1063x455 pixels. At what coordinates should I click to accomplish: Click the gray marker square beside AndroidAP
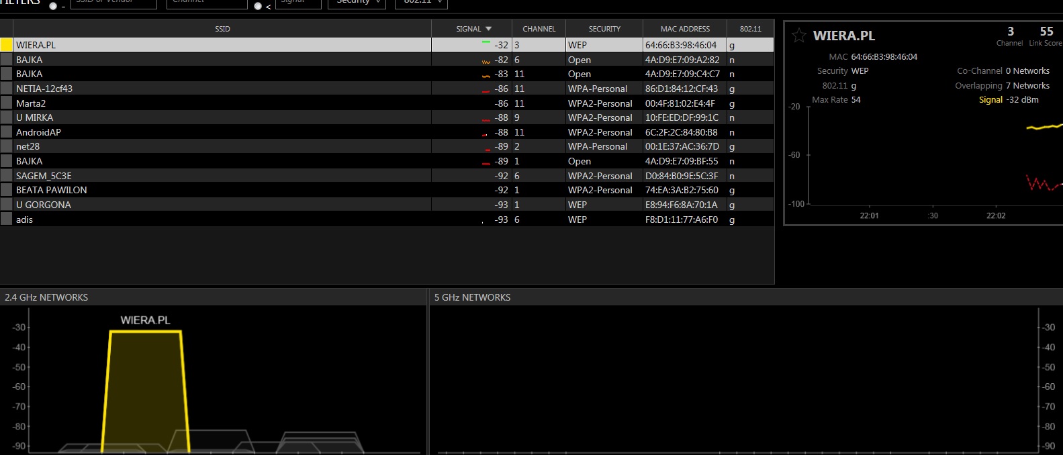pyautogui.click(x=7, y=132)
